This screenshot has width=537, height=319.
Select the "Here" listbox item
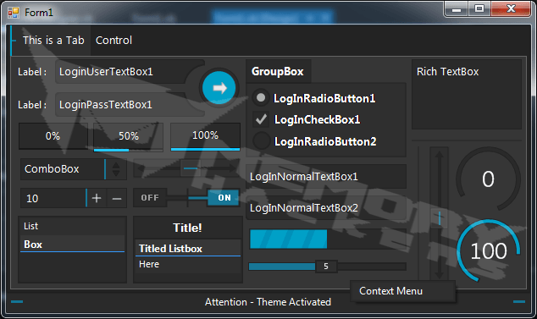click(188, 264)
